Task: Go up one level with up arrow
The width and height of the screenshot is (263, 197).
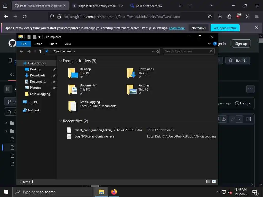Action: tap(40, 51)
